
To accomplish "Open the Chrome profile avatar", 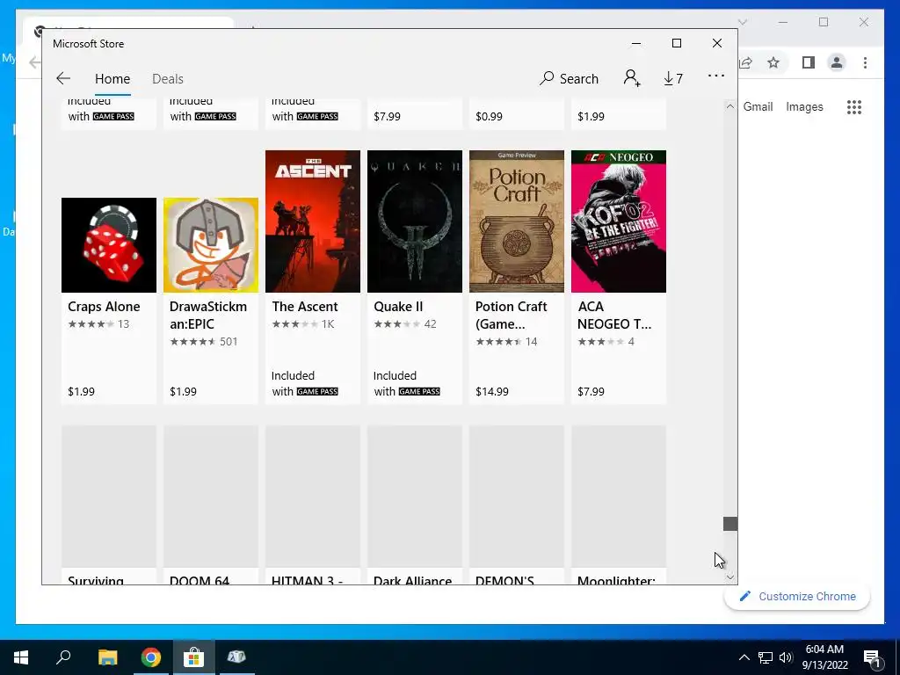I will [x=837, y=62].
